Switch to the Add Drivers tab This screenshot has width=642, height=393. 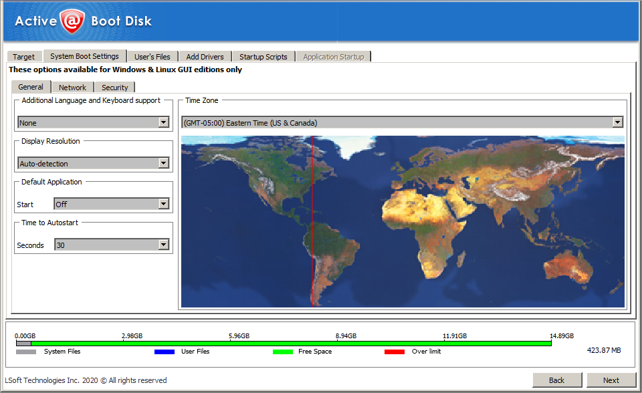pos(205,56)
